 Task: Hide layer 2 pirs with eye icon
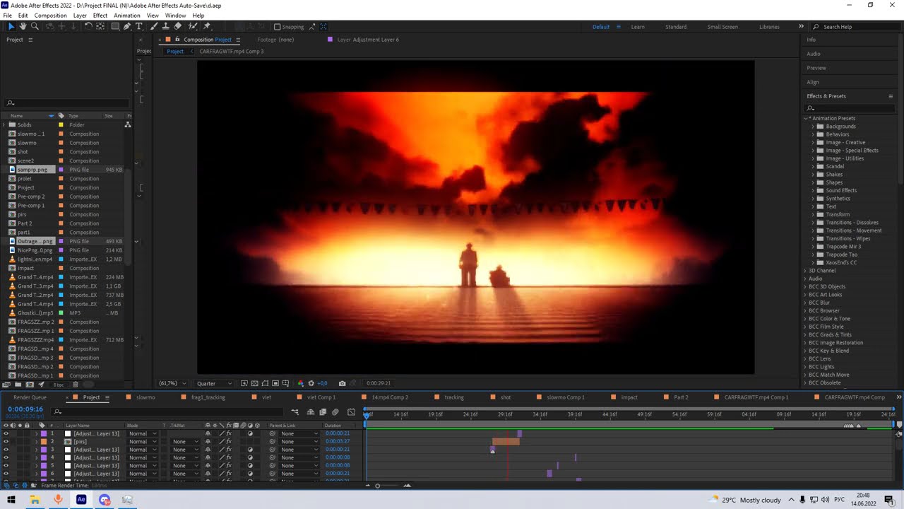[6, 442]
